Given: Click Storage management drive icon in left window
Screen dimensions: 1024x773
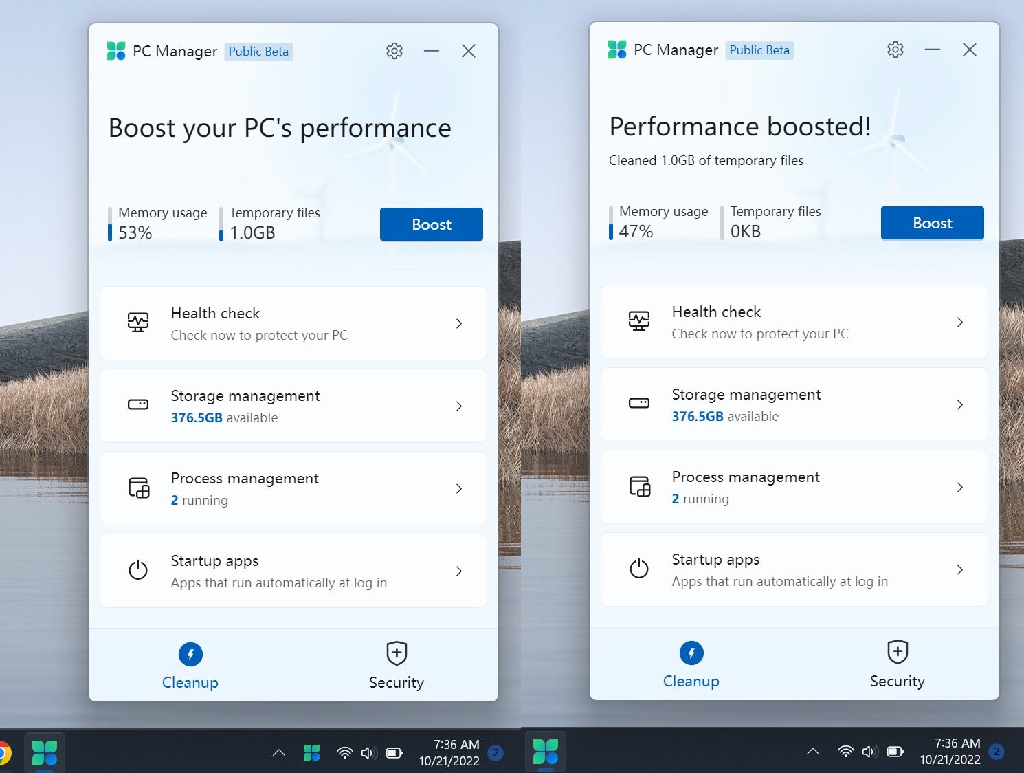Looking at the screenshot, I should pos(138,404).
